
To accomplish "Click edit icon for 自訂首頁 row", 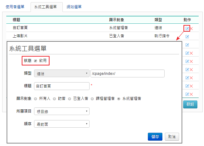I will click(187, 28).
